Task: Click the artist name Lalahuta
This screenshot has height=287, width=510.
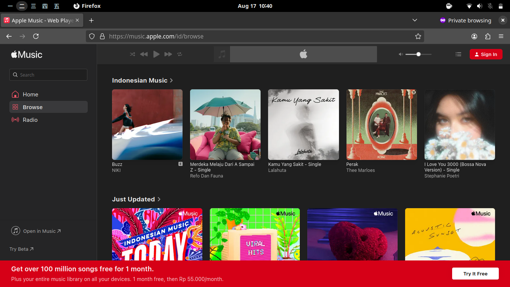Action: point(277,170)
